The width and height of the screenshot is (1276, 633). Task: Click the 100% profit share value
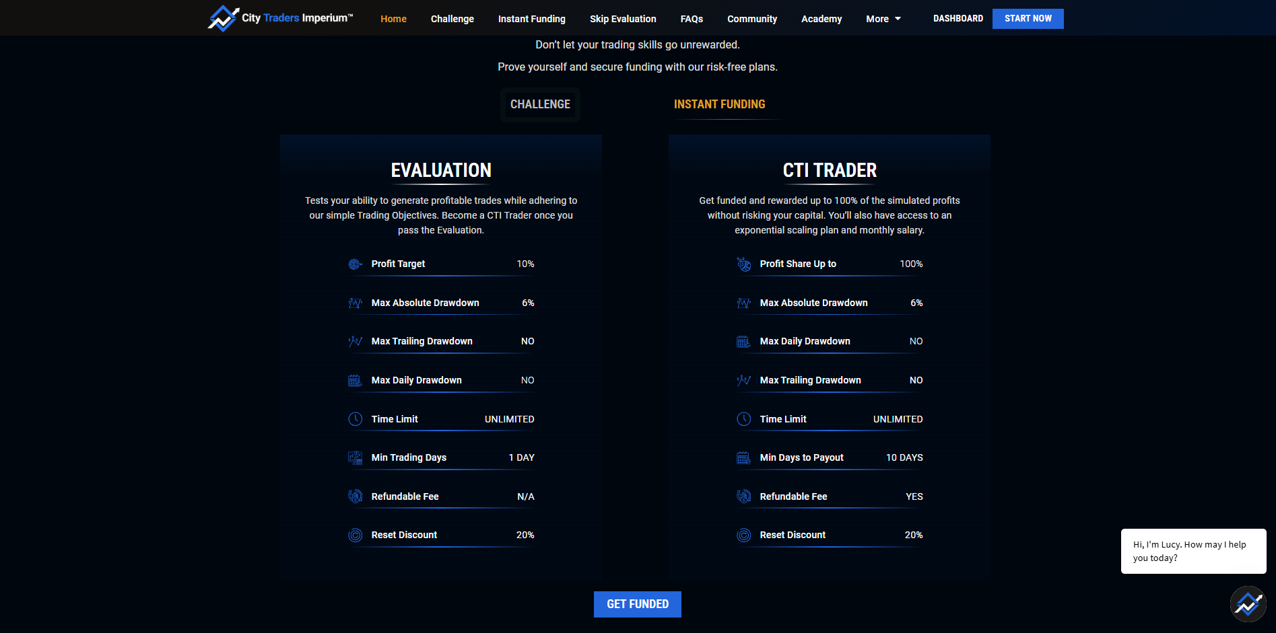[x=911, y=264]
